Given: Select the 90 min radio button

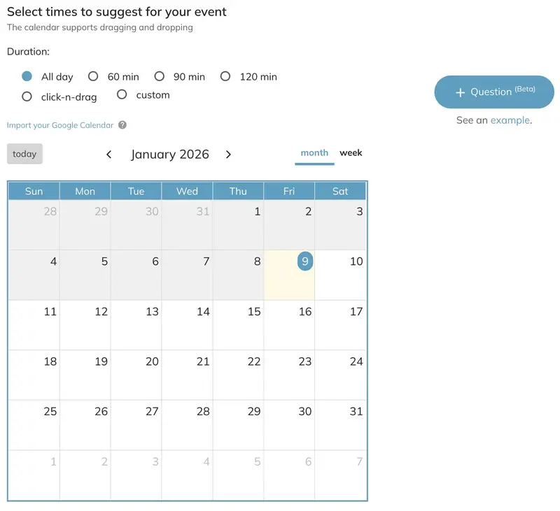Looking at the screenshot, I should [x=160, y=77].
